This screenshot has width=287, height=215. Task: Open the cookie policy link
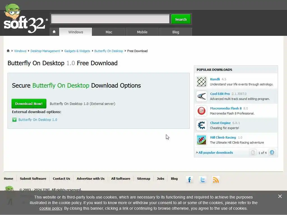51,208
